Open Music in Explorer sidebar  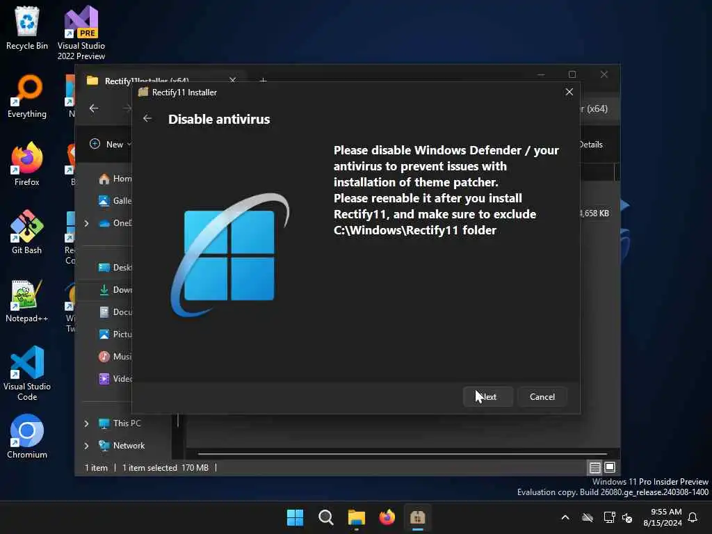click(115, 357)
